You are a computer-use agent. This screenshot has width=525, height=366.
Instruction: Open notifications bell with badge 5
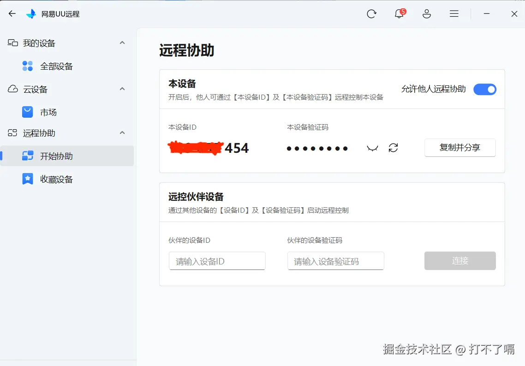point(400,13)
